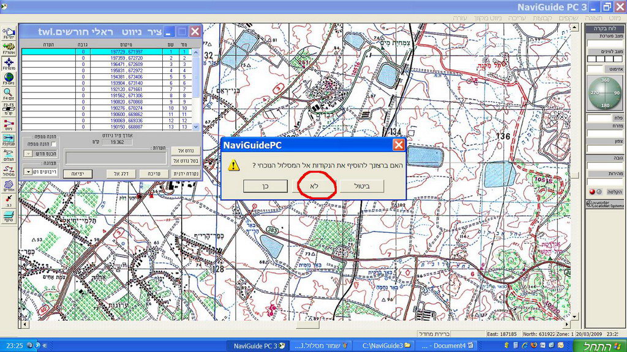Click the הערות notes text field
This screenshot has width=627, height=352.
[x=116, y=158]
